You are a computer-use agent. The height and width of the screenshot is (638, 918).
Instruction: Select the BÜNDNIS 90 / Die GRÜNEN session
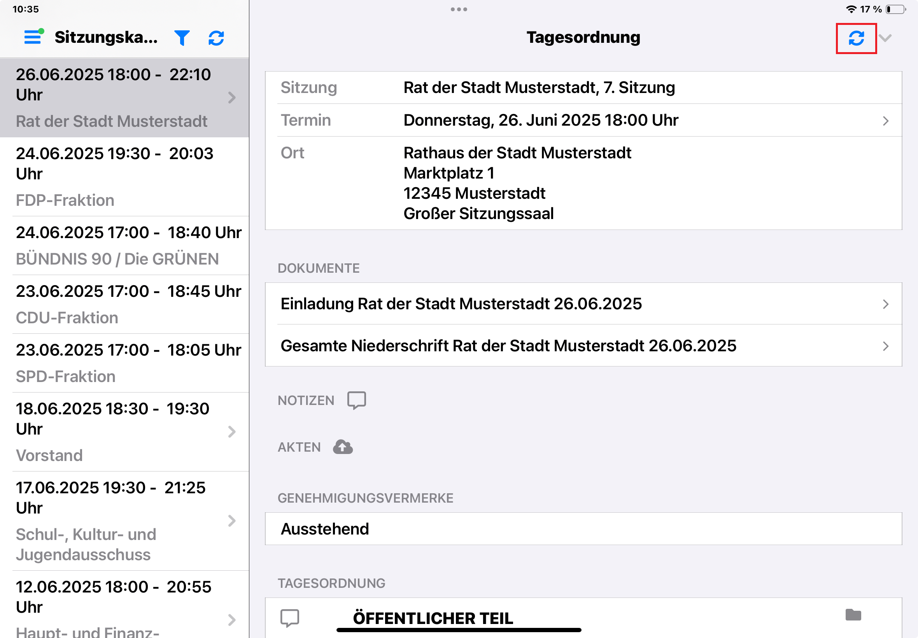tap(125, 245)
